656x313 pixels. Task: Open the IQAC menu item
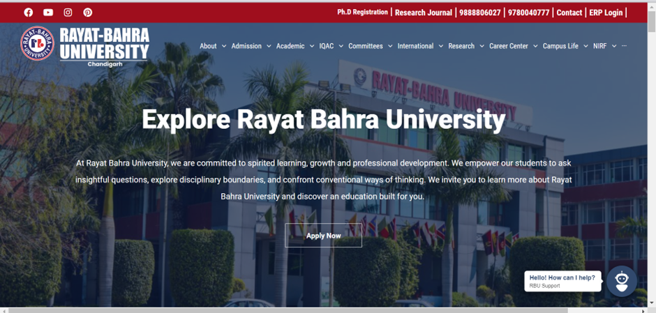[x=327, y=46]
